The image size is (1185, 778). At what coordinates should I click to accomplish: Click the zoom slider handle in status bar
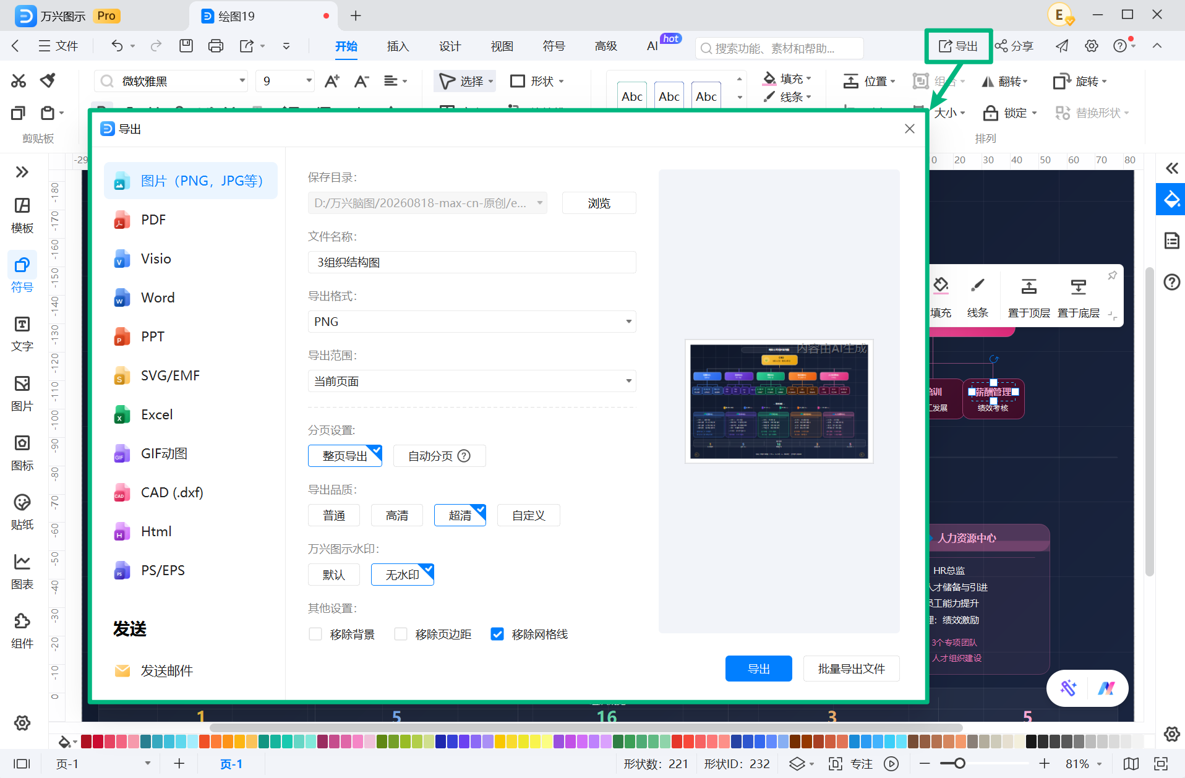coord(959,764)
